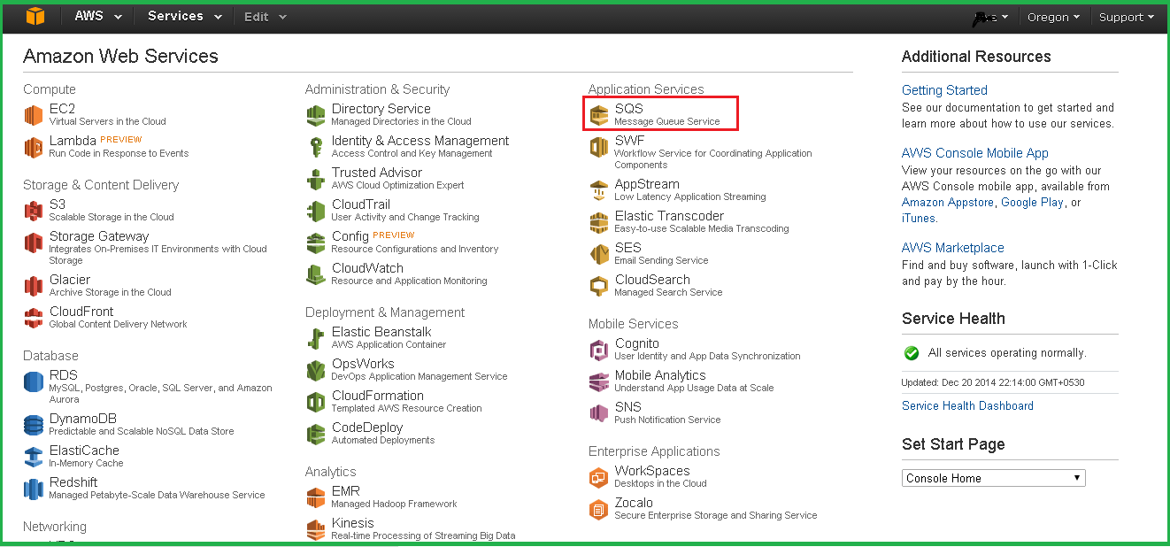Viewport: 1170px width, 547px height.
Task: Select the Lambda service icon
Action: pyautogui.click(x=34, y=147)
